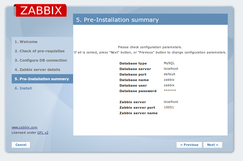The height and width of the screenshot is (161, 243).
Task: Click the 'Zabbix server port' label
Action: [137, 108]
